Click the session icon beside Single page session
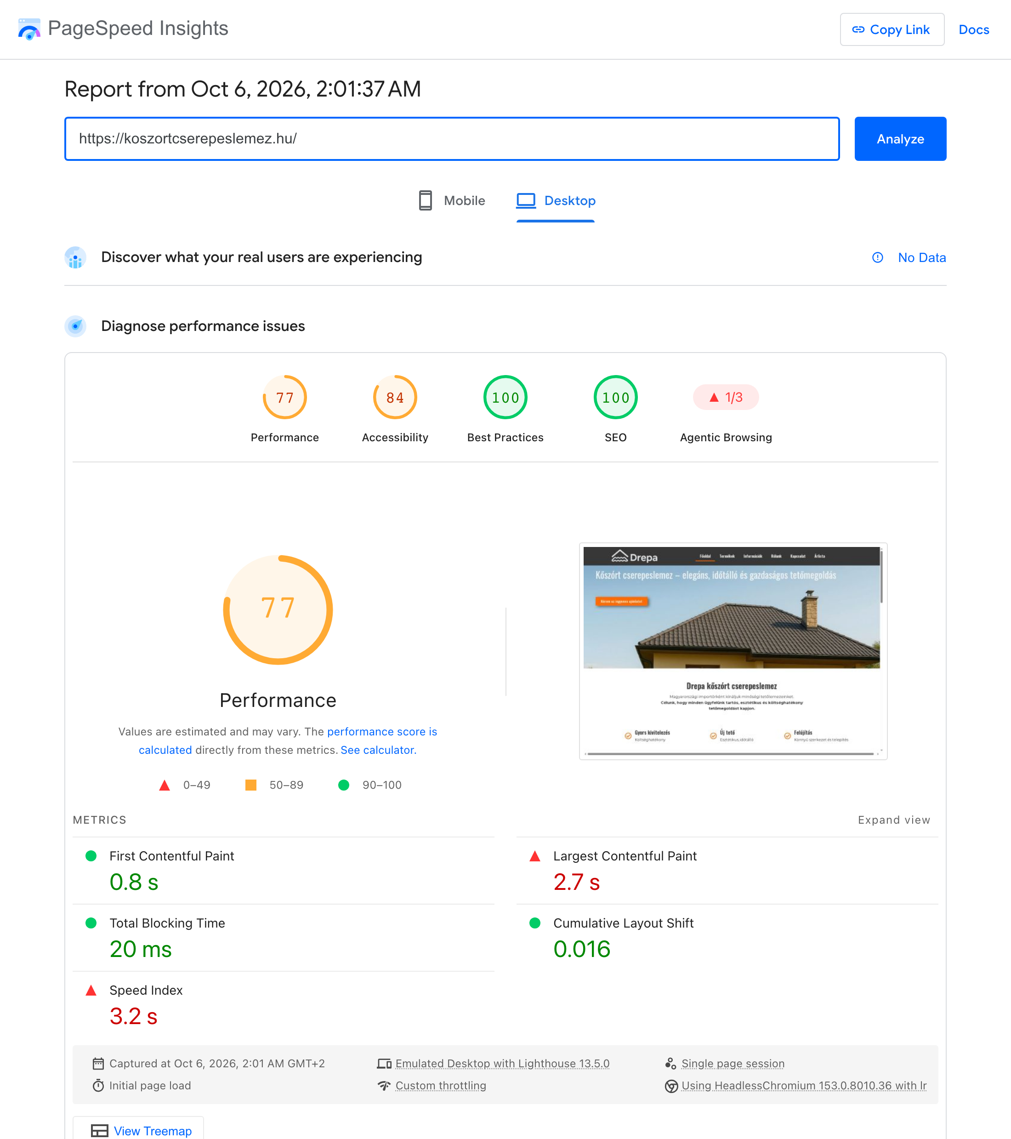The width and height of the screenshot is (1011, 1139). click(670, 1063)
